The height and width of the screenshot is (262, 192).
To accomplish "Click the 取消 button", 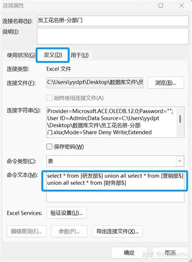I will click(x=170, y=253).
